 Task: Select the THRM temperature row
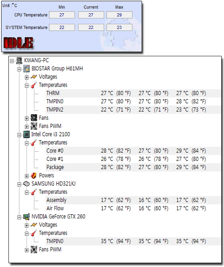[x=133, y=93]
